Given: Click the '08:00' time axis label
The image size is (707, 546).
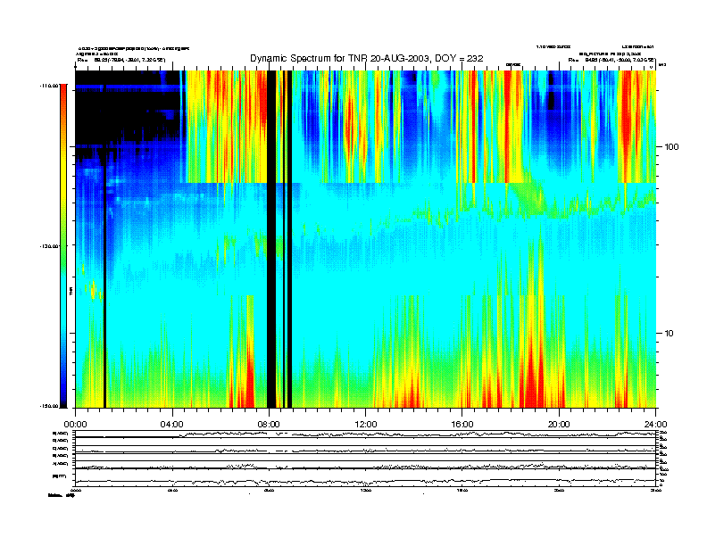Looking at the screenshot, I should 269,425.
